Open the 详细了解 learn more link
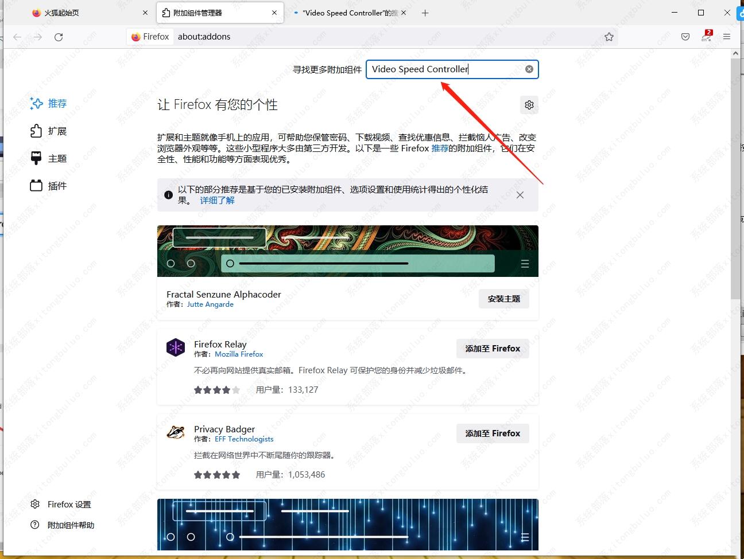This screenshot has height=559, width=744. (x=217, y=200)
